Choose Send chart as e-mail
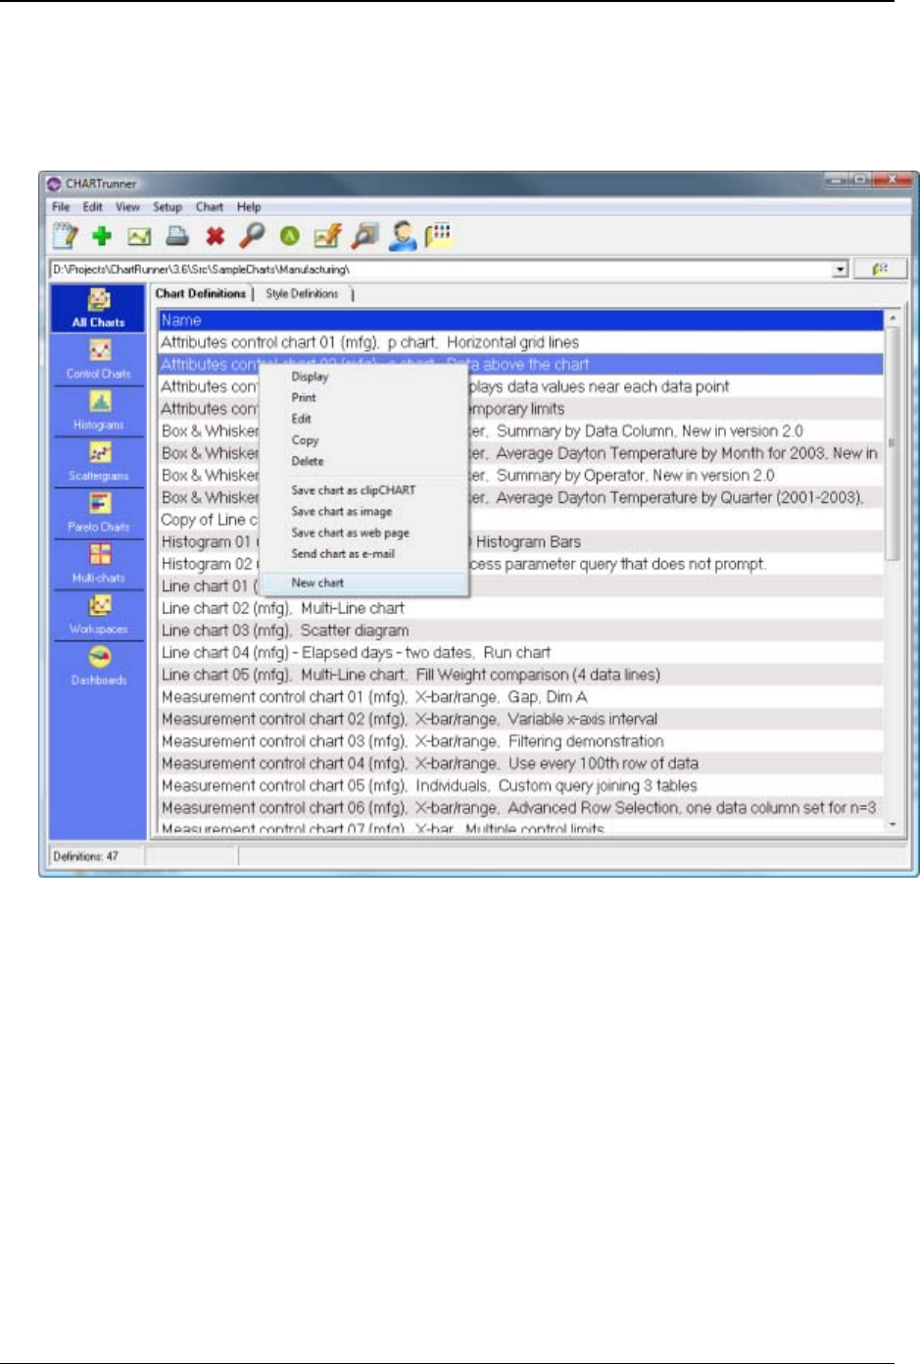 coord(343,554)
